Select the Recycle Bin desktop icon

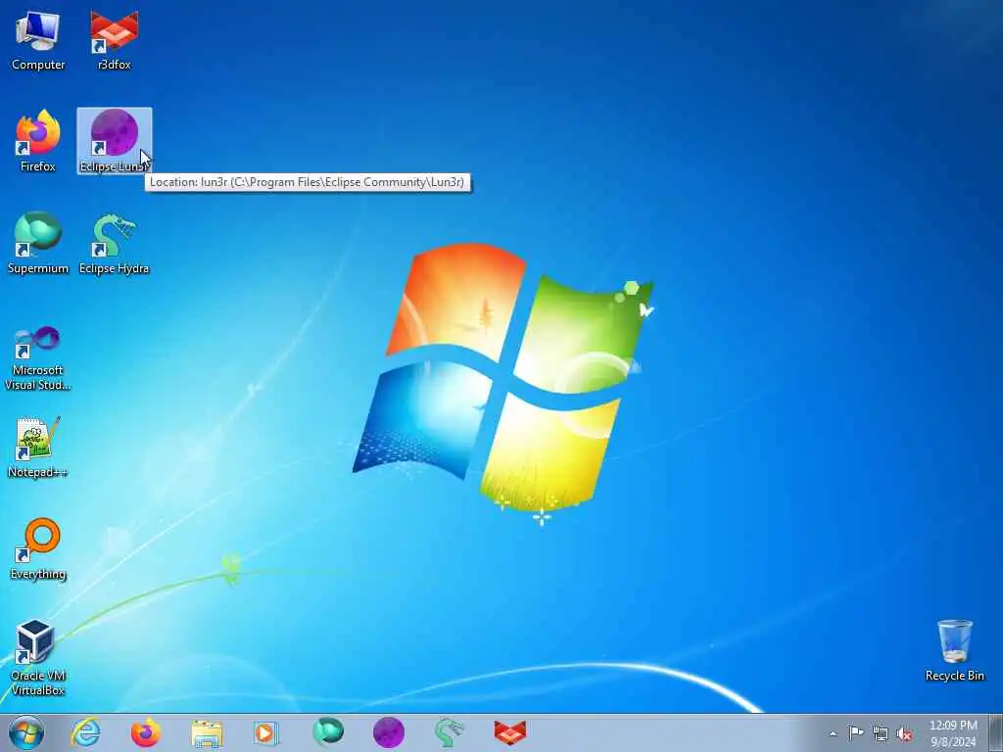[x=954, y=650]
